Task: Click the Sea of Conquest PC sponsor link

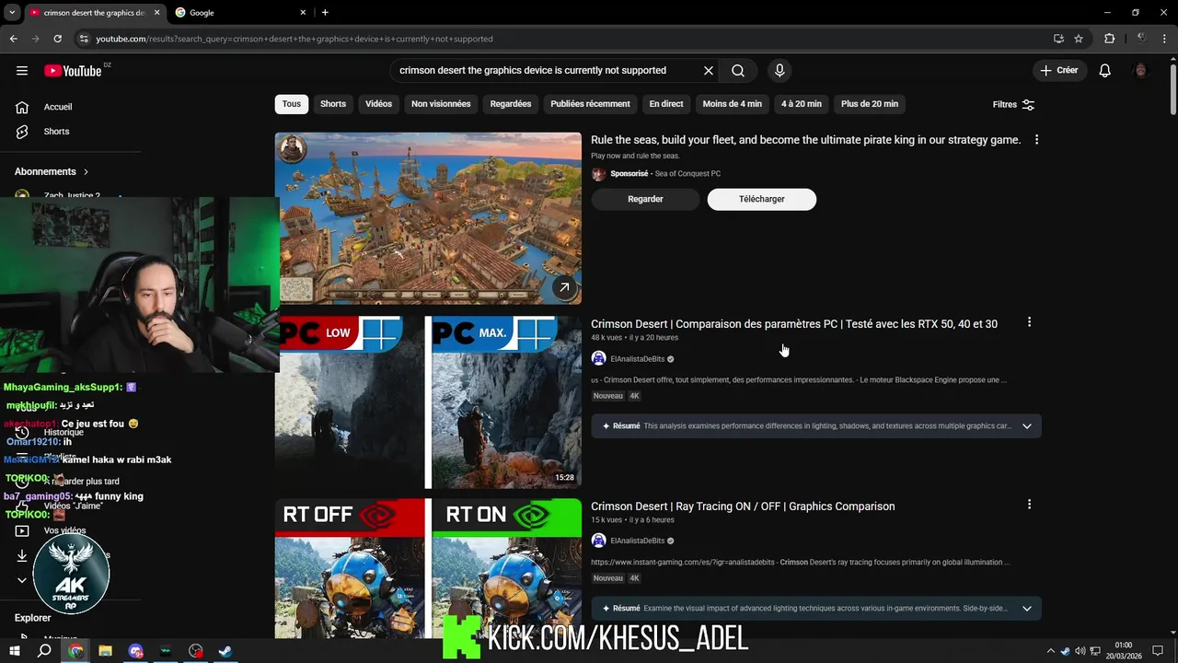Action: pos(687,174)
